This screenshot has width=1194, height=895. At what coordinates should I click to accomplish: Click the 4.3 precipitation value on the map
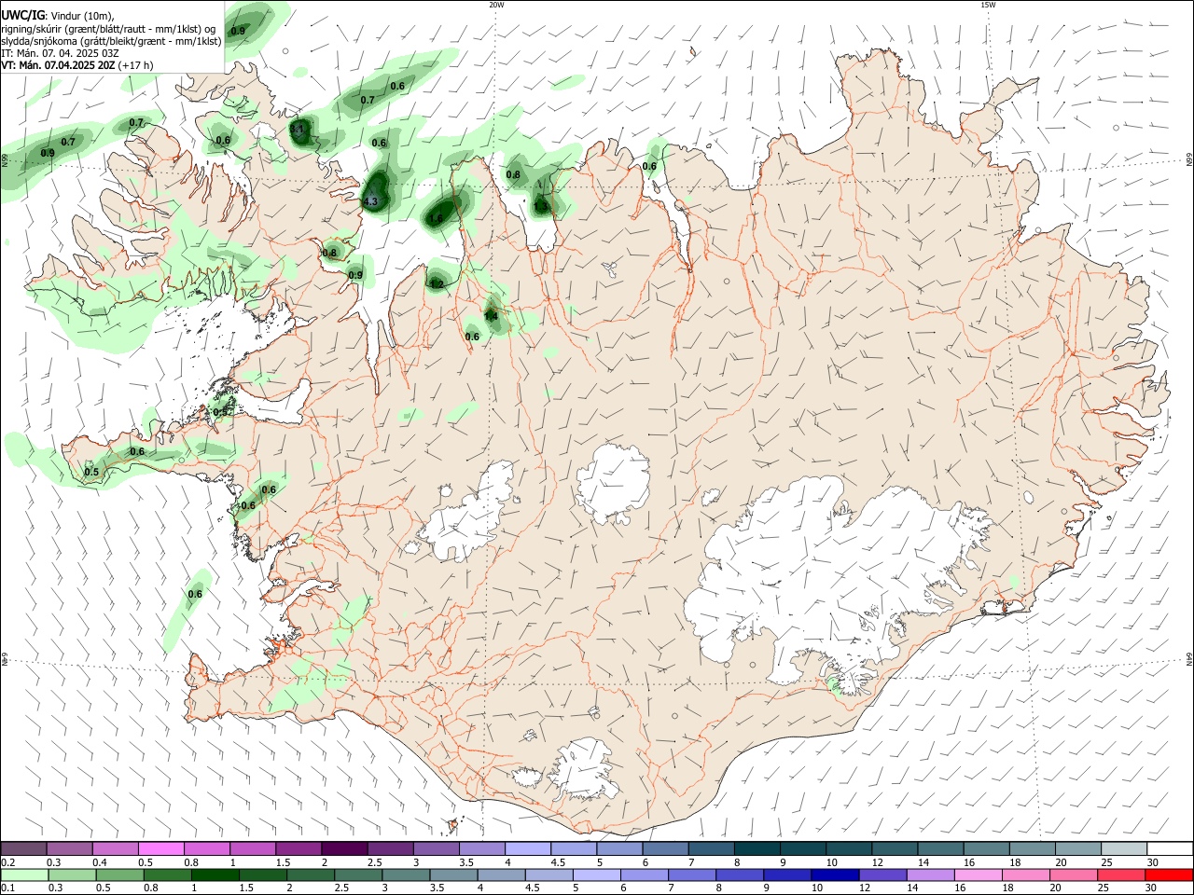[x=370, y=201]
